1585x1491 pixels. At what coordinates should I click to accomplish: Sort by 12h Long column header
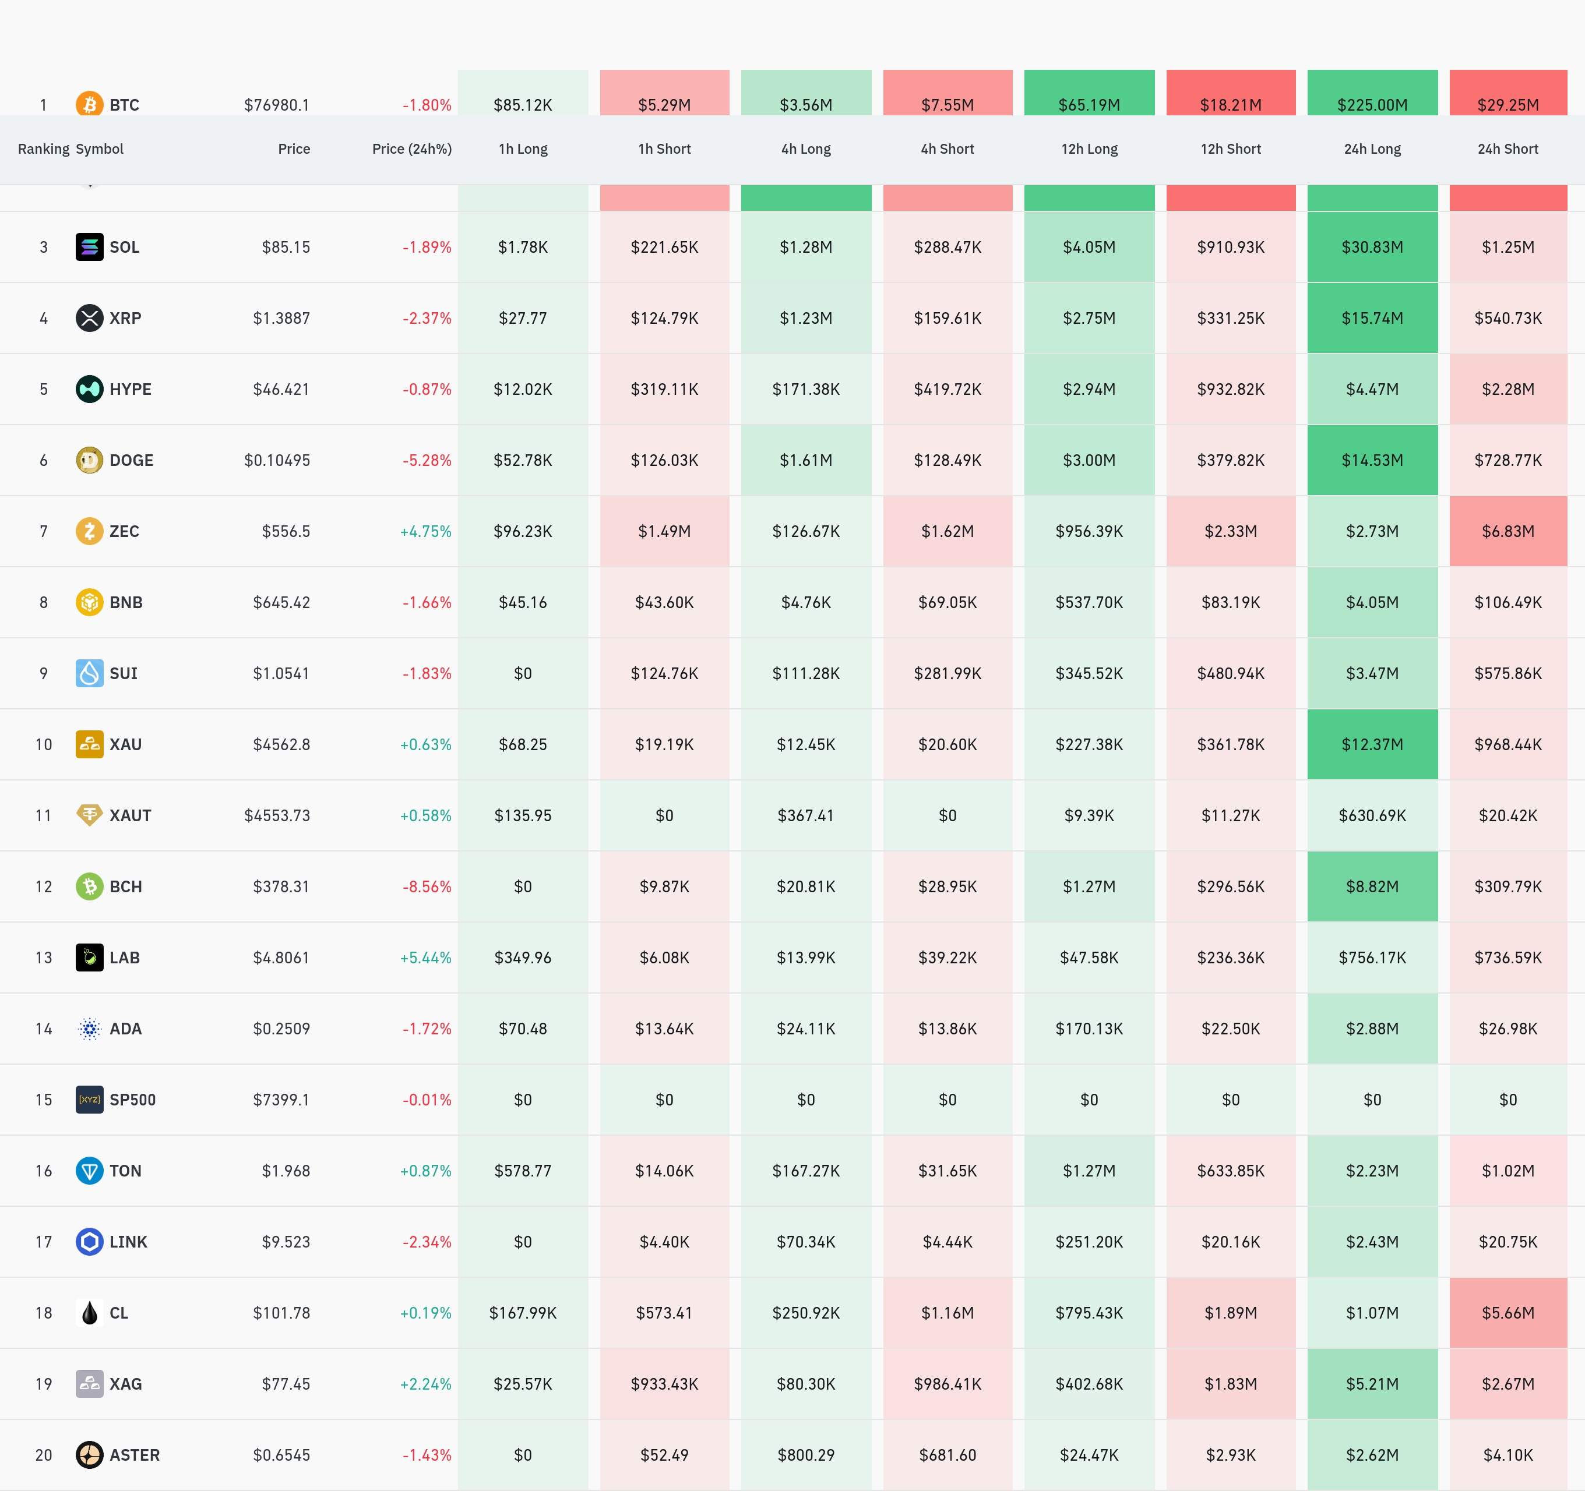1089,149
